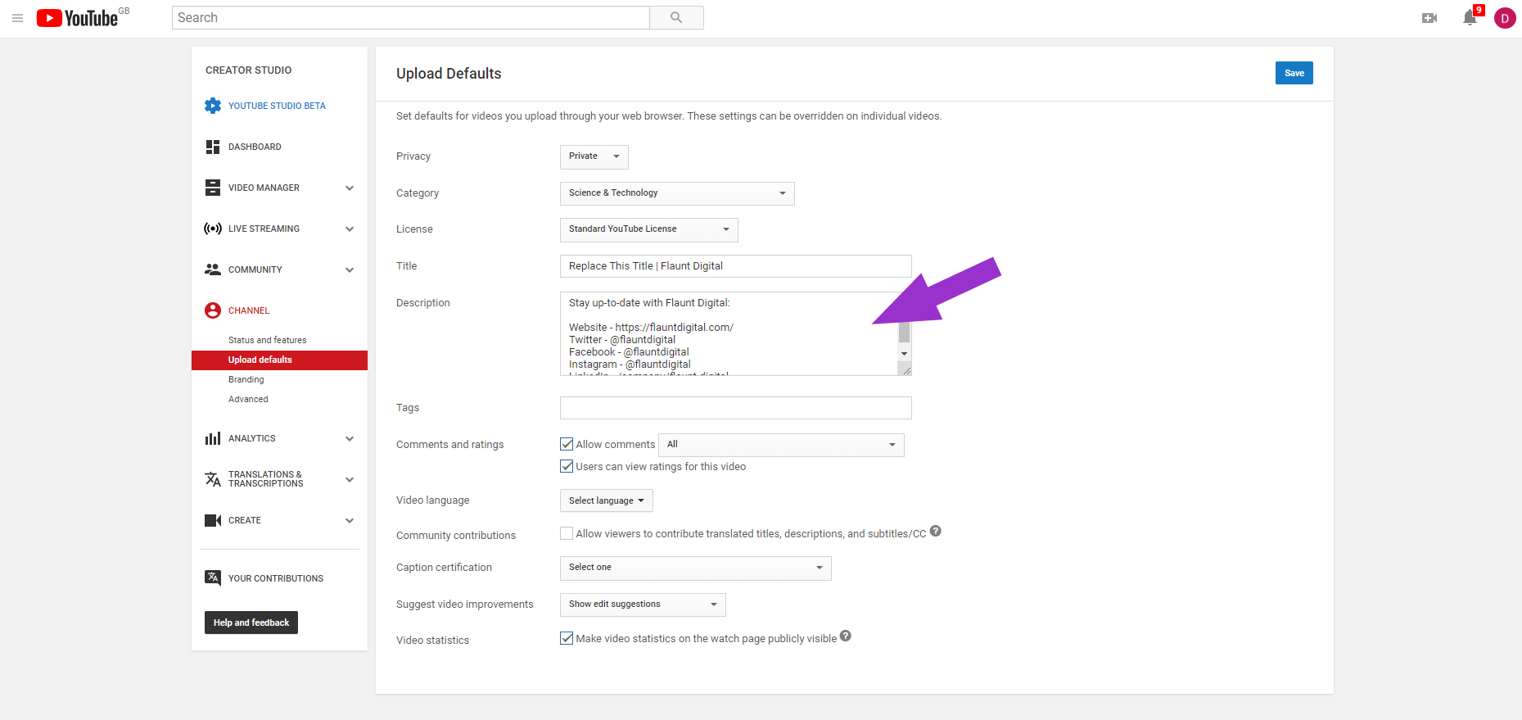The height and width of the screenshot is (720, 1522).
Task: Open YouTube Studio Beta link
Action: click(x=277, y=106)
